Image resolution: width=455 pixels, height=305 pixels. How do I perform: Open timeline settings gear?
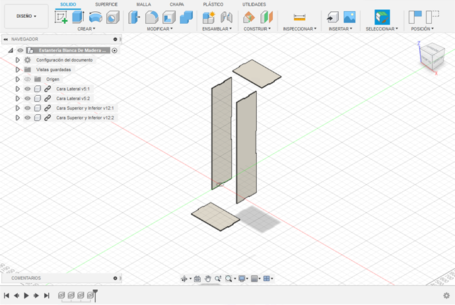coord(446,295)
